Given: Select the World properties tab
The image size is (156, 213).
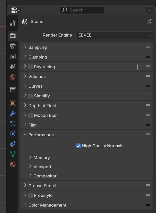Looking at the screenshot, I should click(x=13, y=77).
